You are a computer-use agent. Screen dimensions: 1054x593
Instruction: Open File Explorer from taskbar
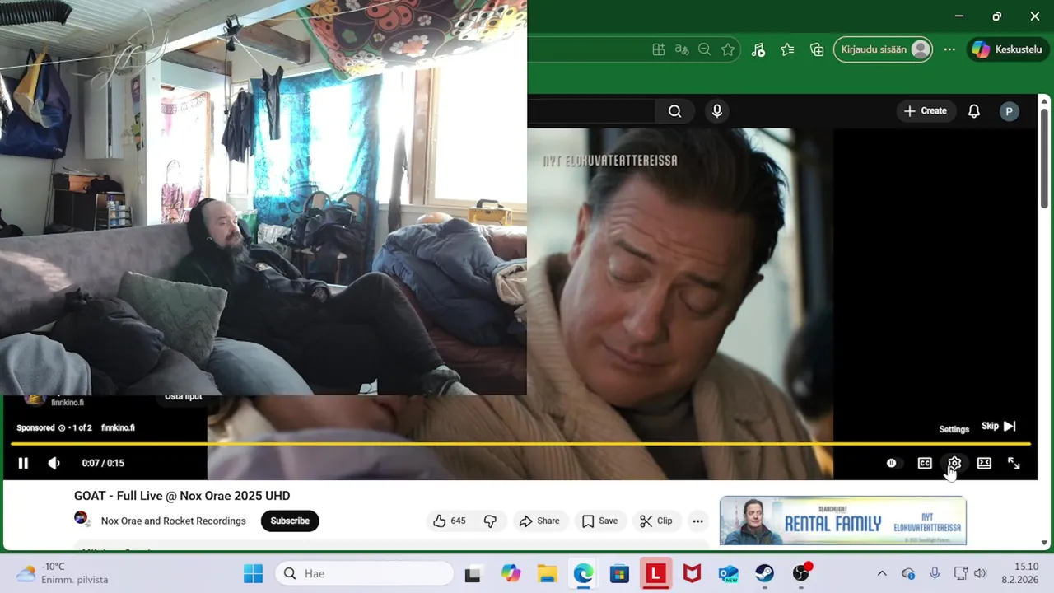[x=547, y=573]
